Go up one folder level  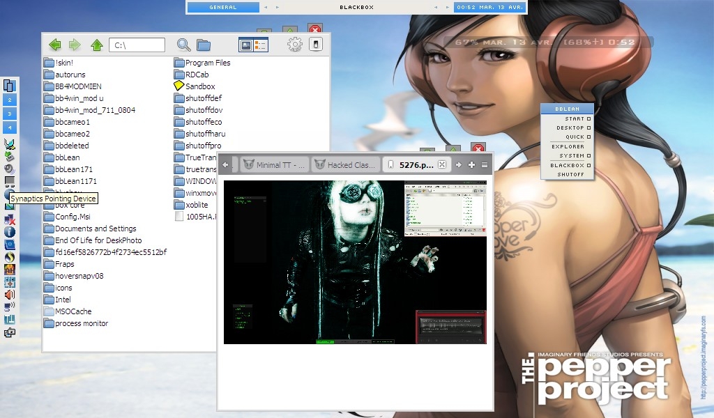(96, 45)
